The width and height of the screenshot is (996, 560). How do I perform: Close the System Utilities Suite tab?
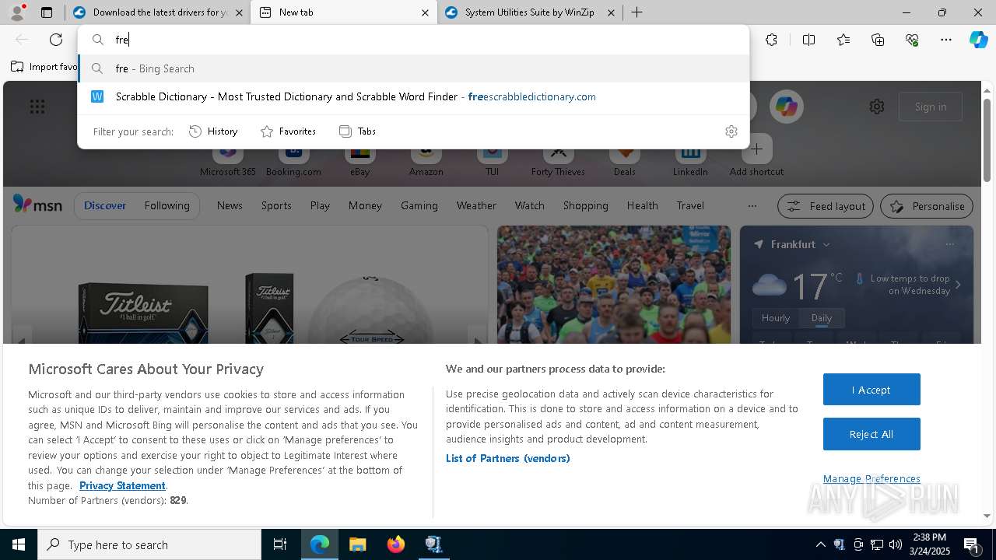point(611,12)
